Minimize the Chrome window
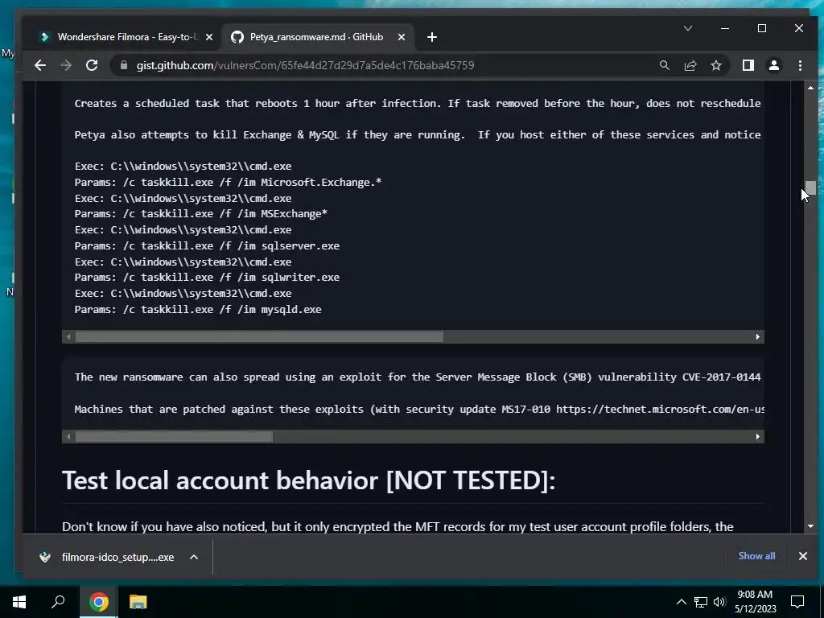 click(725, 28)
